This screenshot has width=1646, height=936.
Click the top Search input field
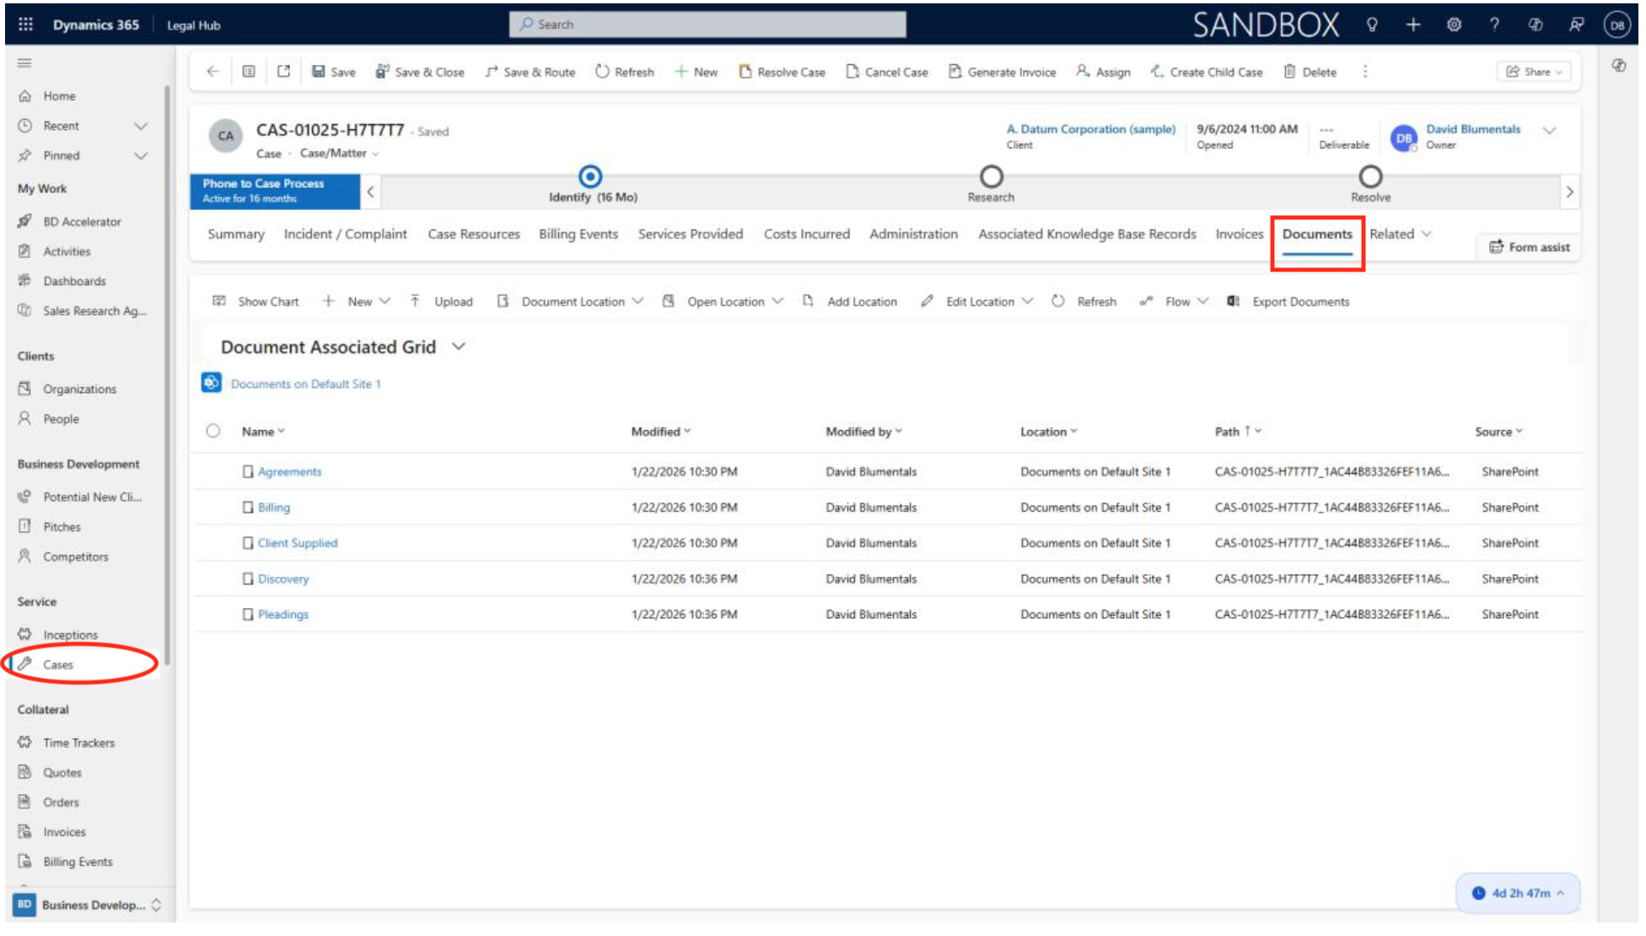708,24
